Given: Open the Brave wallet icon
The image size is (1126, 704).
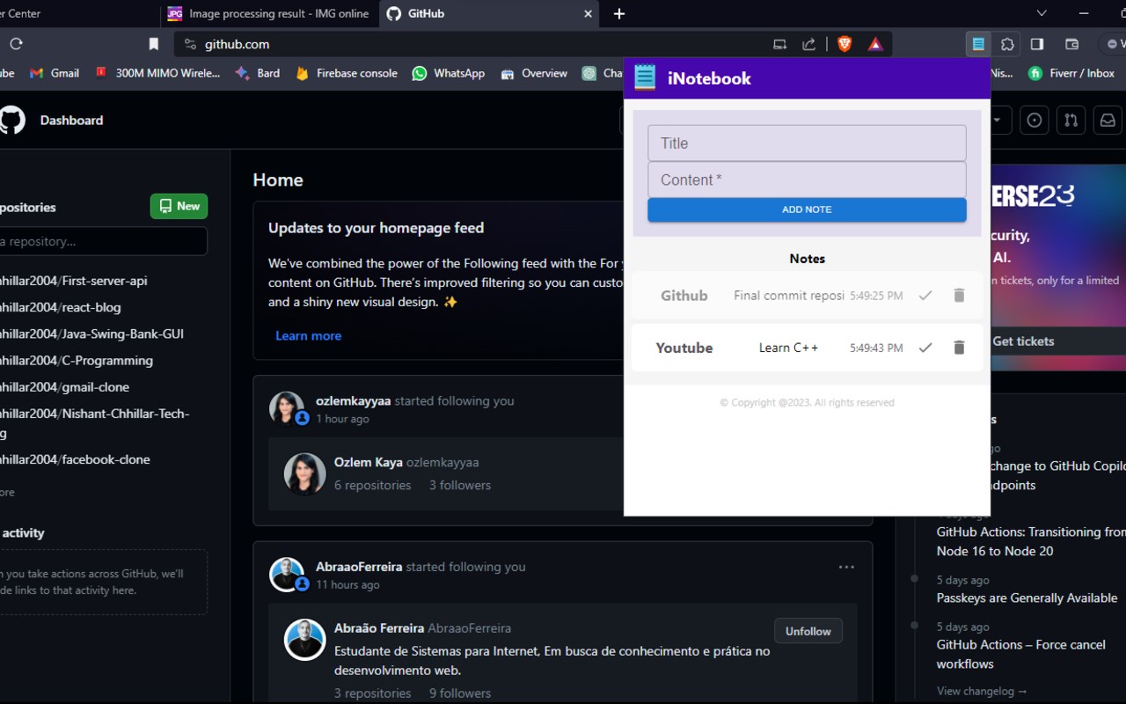Looking at the screenshot, I should point(1071,44).
